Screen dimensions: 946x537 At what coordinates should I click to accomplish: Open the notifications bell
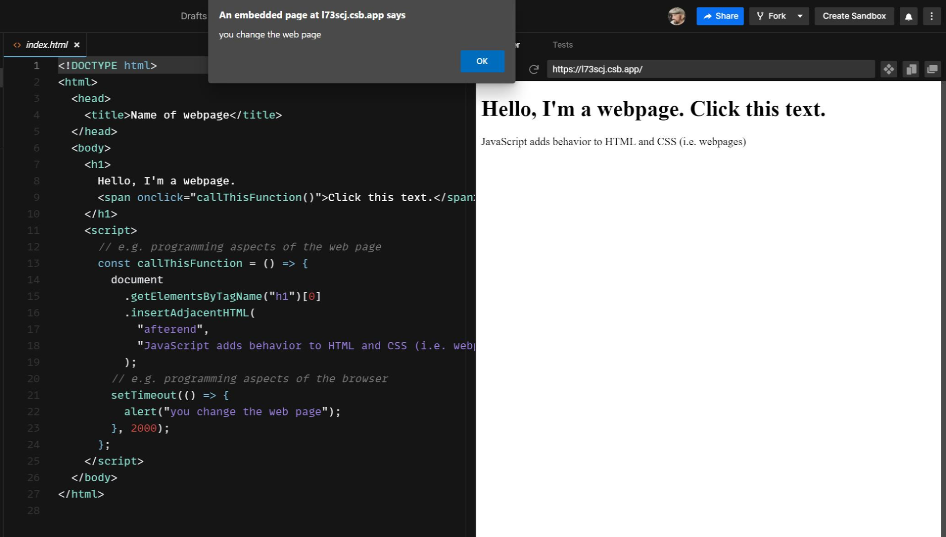click(x=908, y=16)
